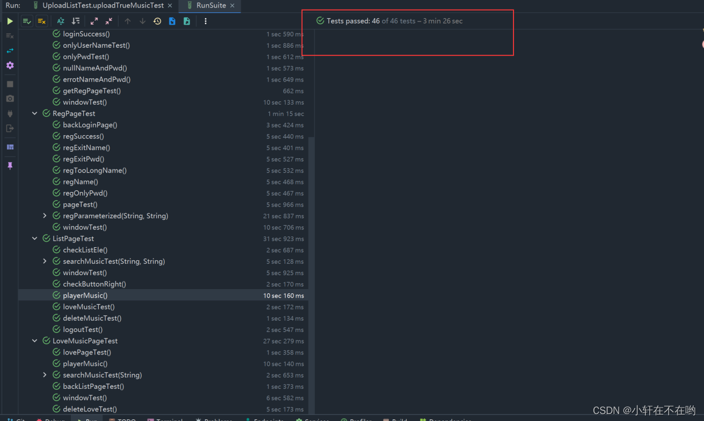Collapse the LoveMusicPageTest node
This screenshot has width=704, height=421.
pos(35,341)
